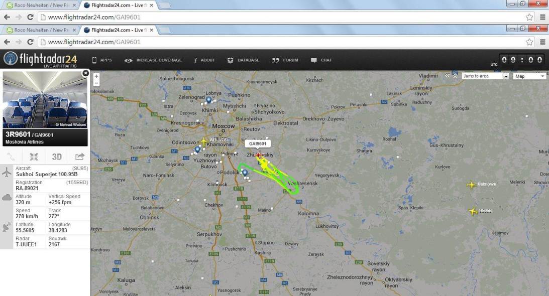
Task: Click the bookmark star in the background window
Action: coord(529,17)
